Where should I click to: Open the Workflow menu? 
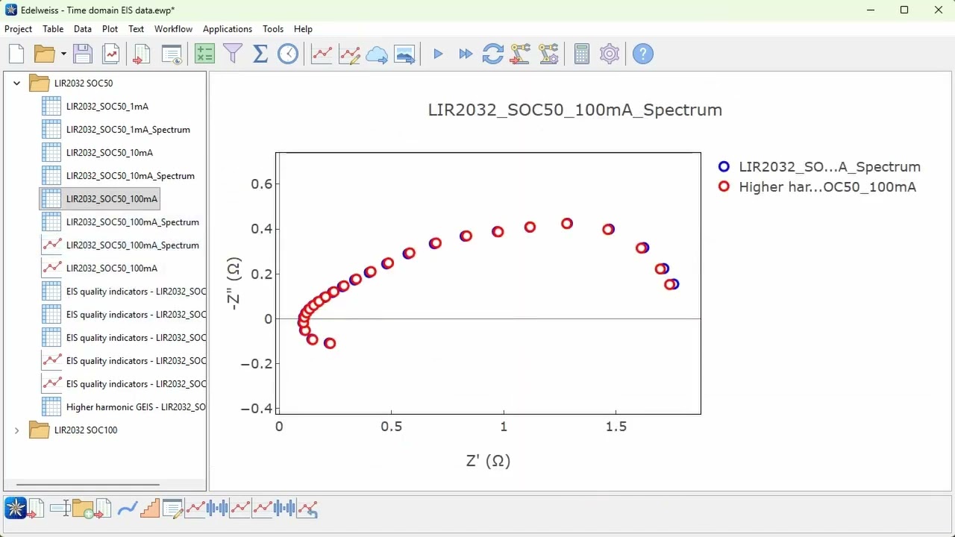(173, 28)
